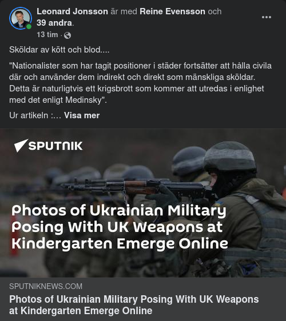
Task: Click the rifle in the article photo
Action: coord(136,187)
